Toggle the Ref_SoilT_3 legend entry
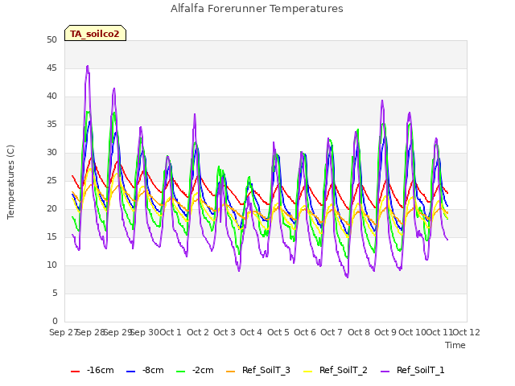515x386 pixels. 258,370
